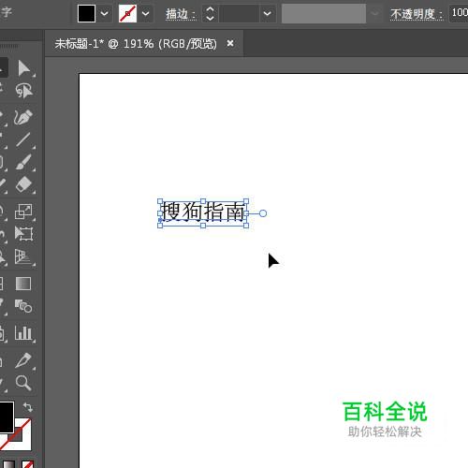Select the Curvature tool
The width and height of the screenshot is (468, 468).
click(23, 117)
